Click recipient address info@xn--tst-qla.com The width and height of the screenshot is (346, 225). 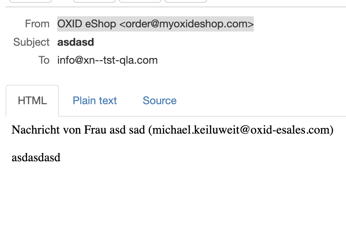pos(107,60)
